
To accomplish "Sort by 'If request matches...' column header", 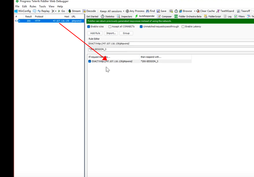I will click(114, 57).
